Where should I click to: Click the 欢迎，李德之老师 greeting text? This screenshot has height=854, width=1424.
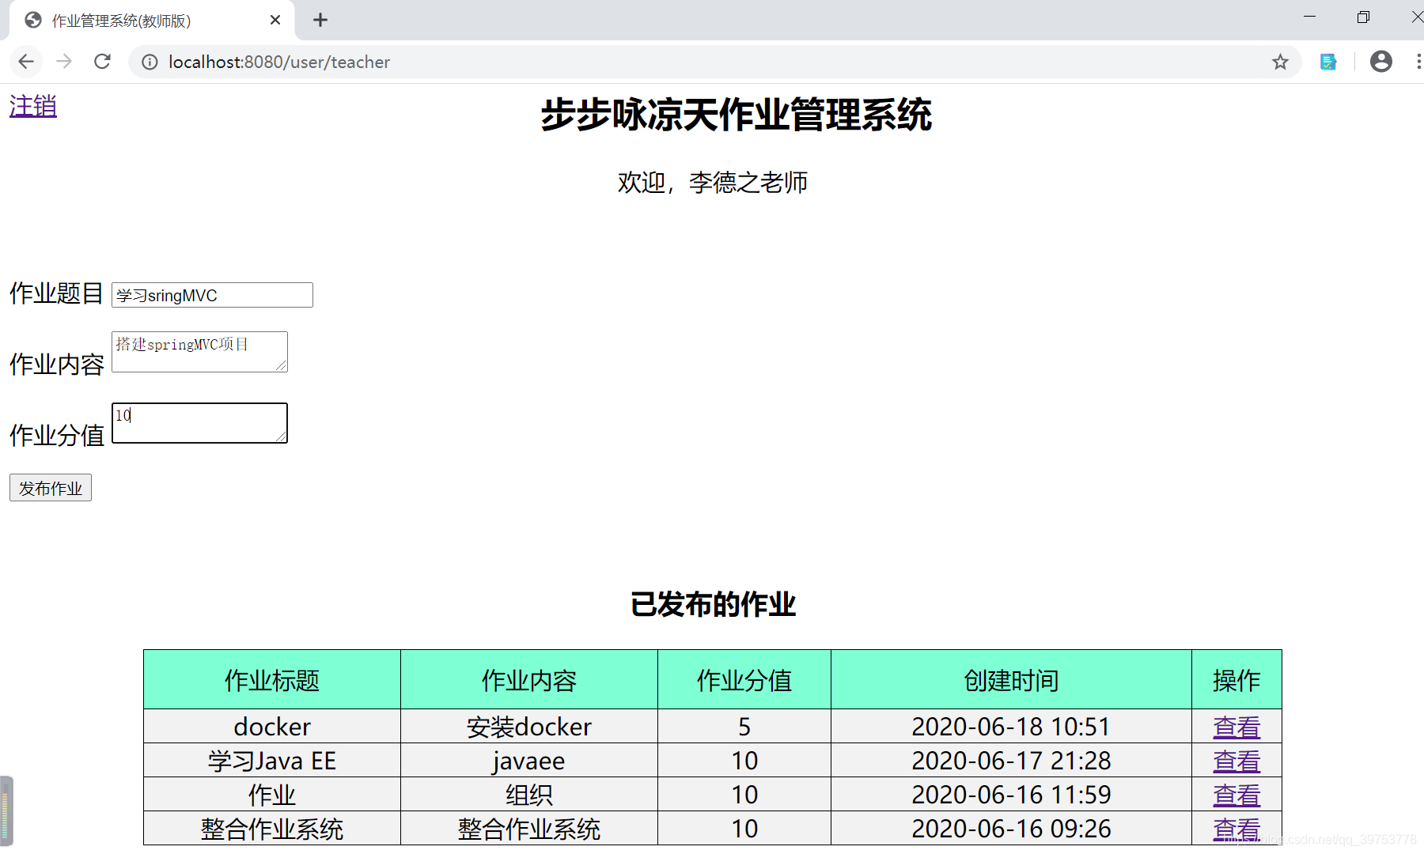click(712, 183)
